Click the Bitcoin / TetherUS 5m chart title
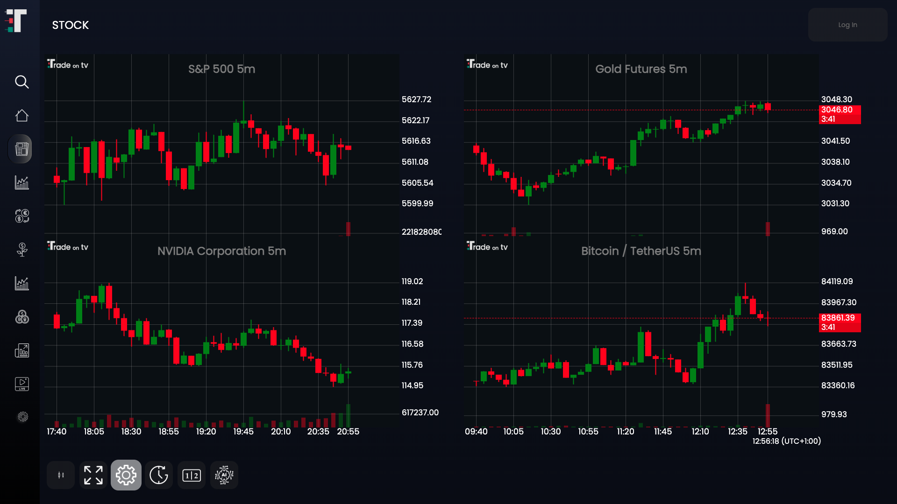Screen dimensions: 897x504 (x=641, y=251)
